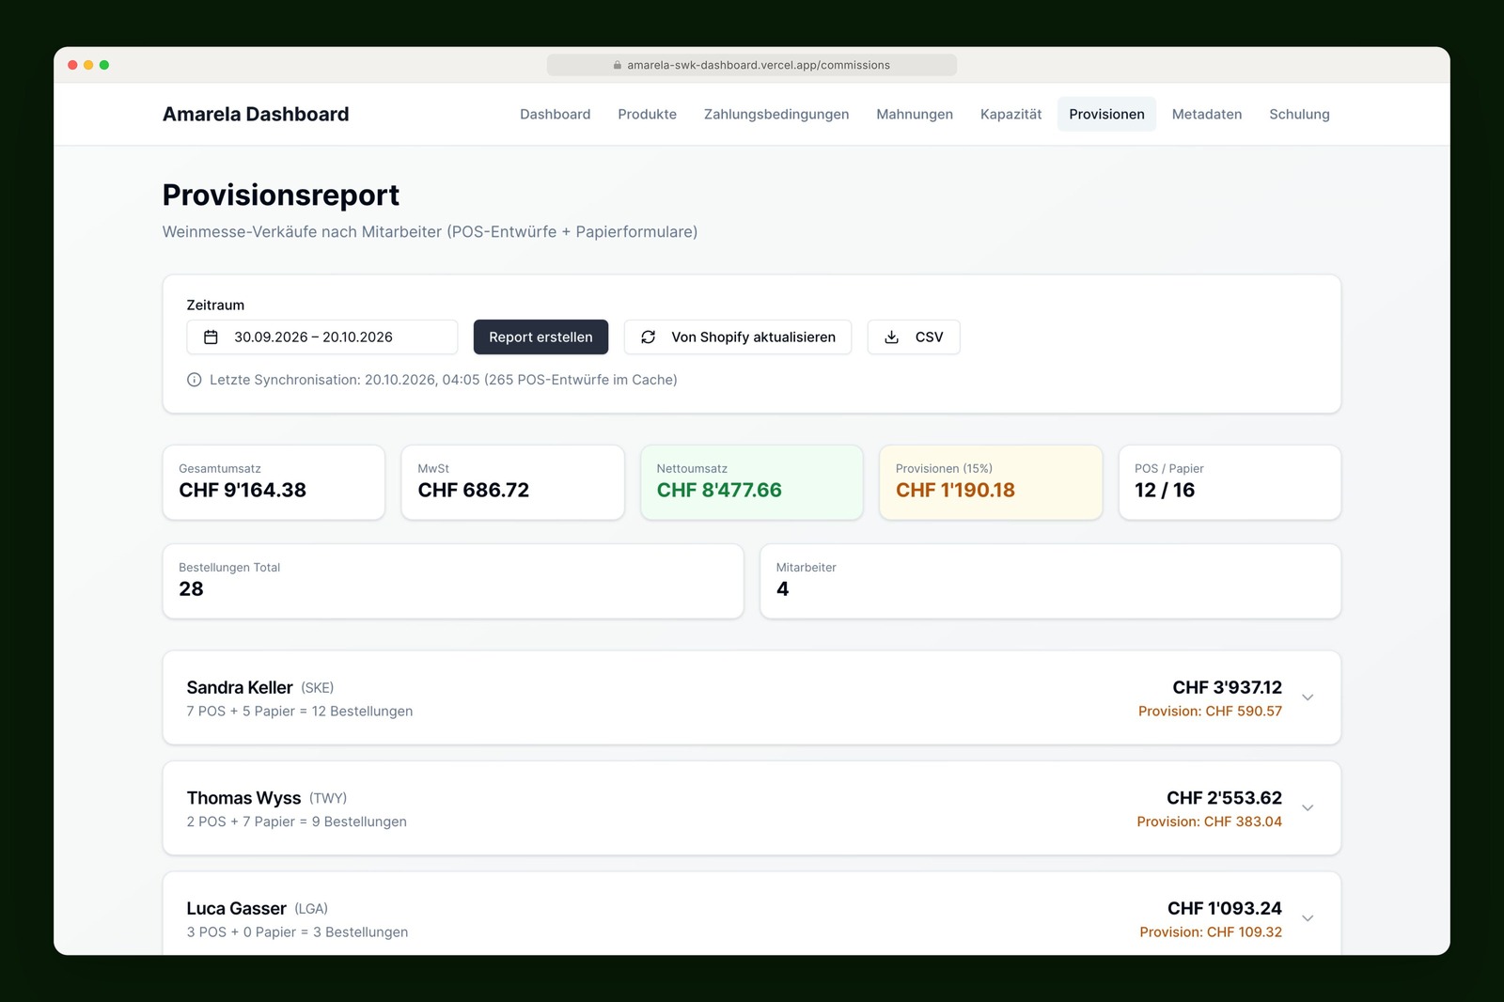This screenshot has height=1002, width=1504.
Task: Open the Zeitraum date range field
Action: click(x=322, y=337)
